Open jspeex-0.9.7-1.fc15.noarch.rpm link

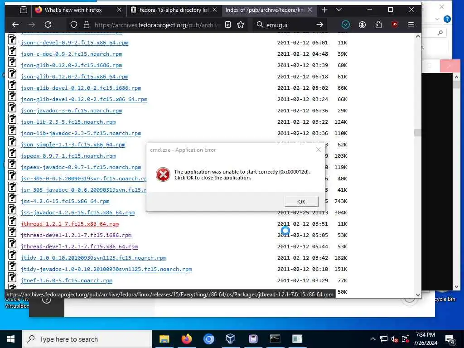pyautogui.click(x=68, y=156)
